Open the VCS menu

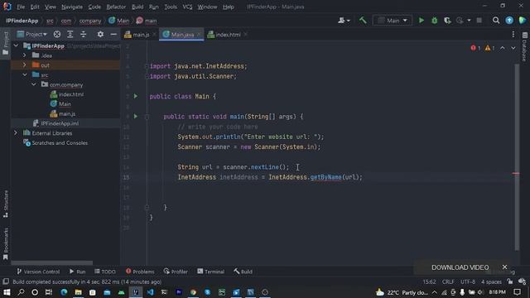(x=187, y=7)
